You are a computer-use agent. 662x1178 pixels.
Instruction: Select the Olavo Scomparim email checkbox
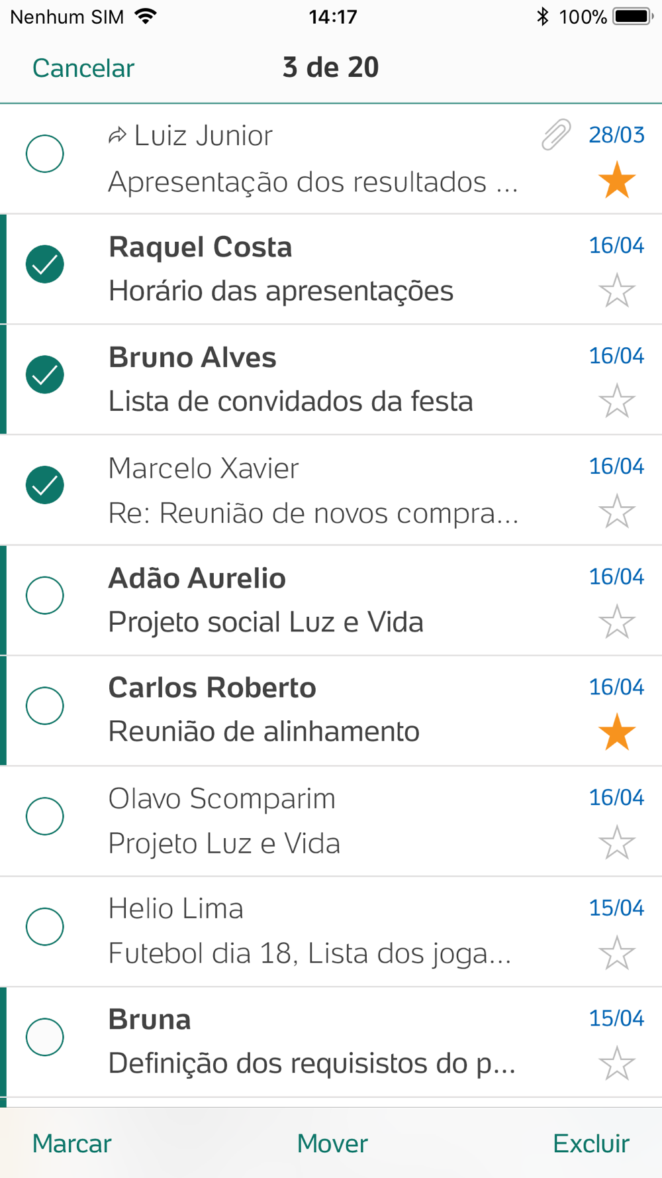[x=45, y=816]
